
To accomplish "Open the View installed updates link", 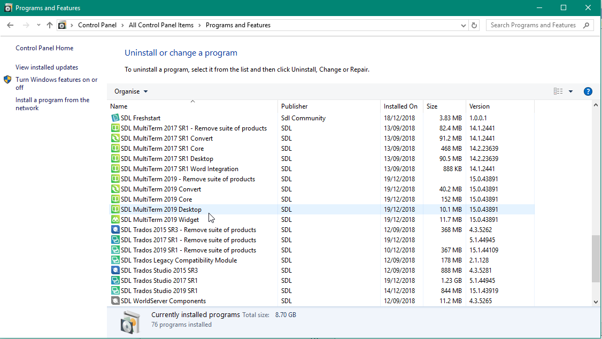I will [47, 67].
